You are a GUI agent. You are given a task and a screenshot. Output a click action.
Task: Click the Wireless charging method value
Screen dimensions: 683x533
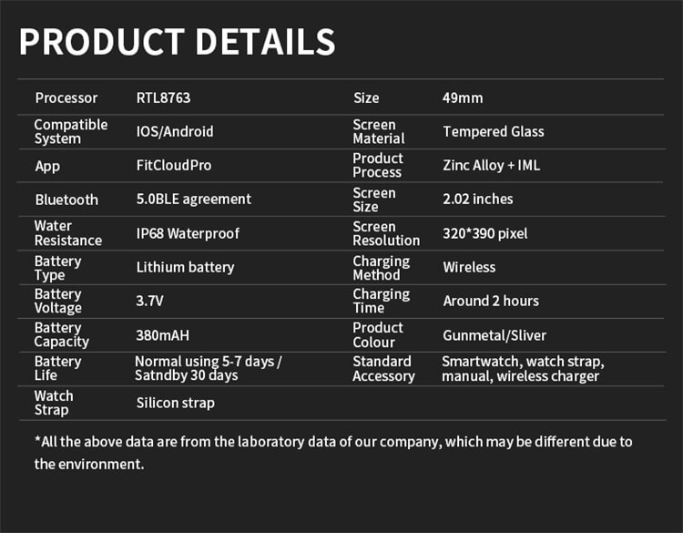(x=469, y=267)
